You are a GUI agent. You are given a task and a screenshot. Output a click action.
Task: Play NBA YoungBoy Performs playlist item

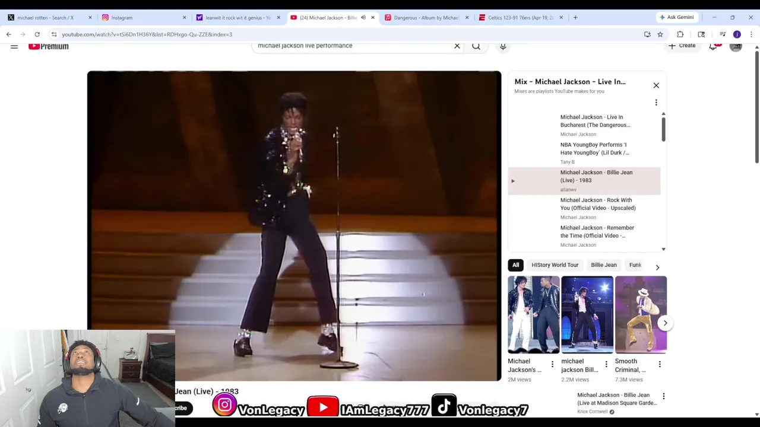(x=584, y=153)
